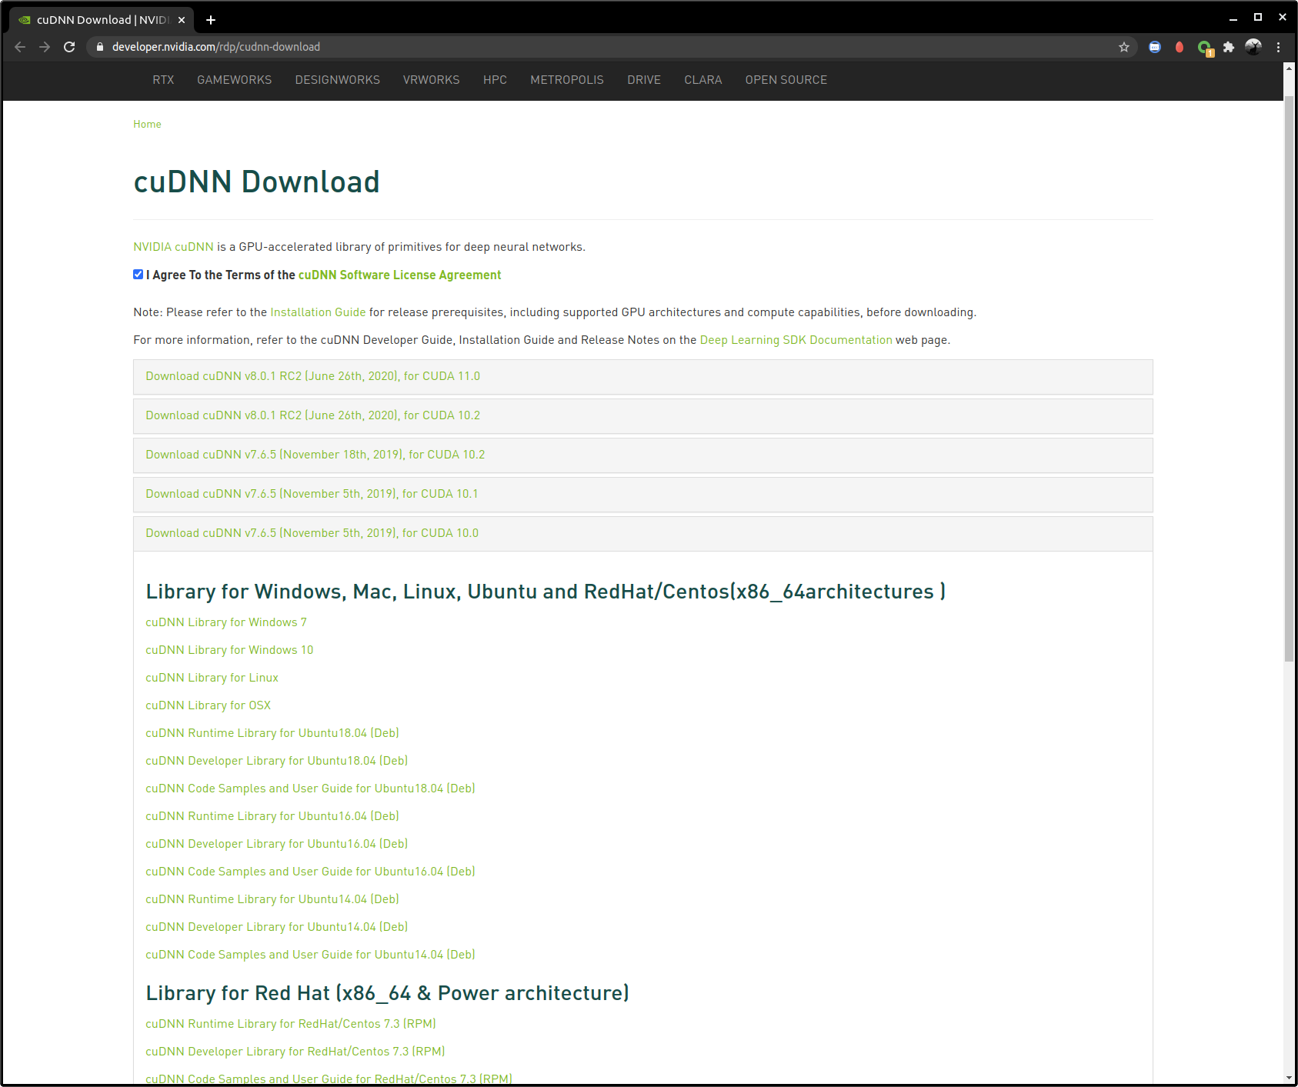The image size is (1298, 1087).
Task: Download cuDNN Developer Library for Ubuntu16.04
Action: (x=277, y=844)
